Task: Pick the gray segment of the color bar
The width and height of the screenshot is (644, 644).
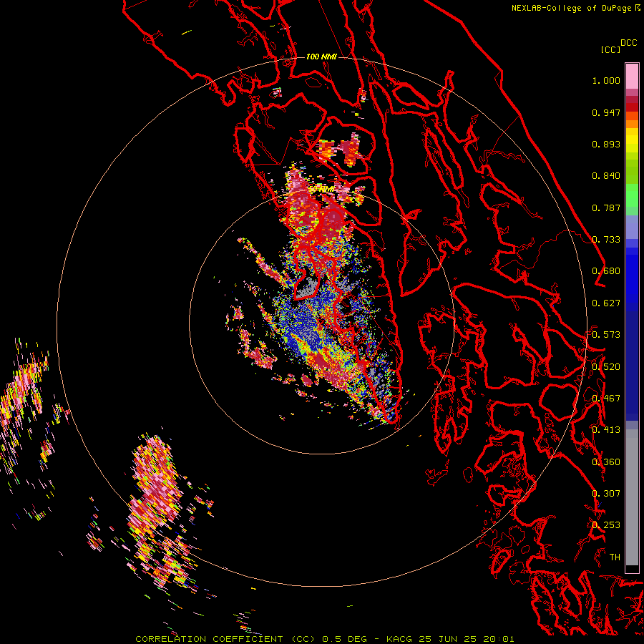Action: click(632, 497)
